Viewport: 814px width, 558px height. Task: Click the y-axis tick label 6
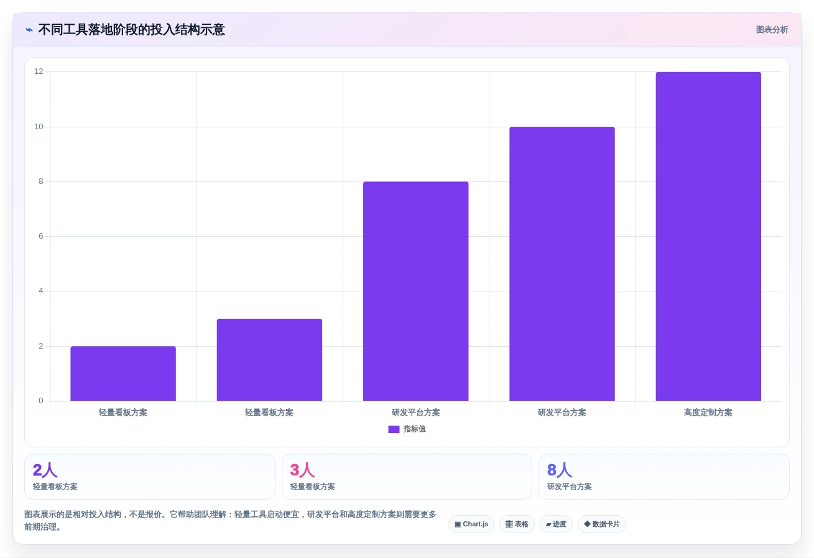point(41,236)
